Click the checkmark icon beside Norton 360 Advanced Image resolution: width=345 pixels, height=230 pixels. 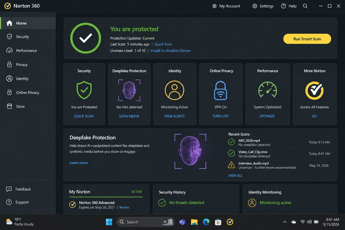pos(72,205)
